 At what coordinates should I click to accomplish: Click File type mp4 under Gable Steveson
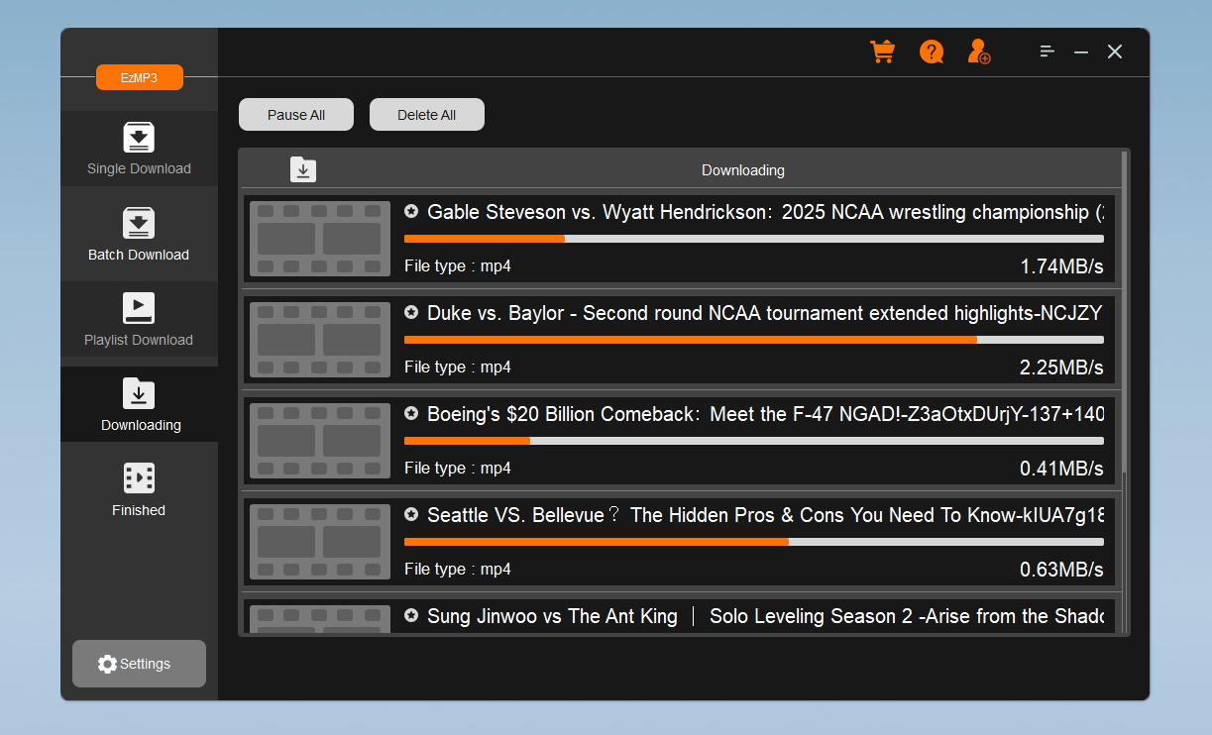[x=458, y=266]
